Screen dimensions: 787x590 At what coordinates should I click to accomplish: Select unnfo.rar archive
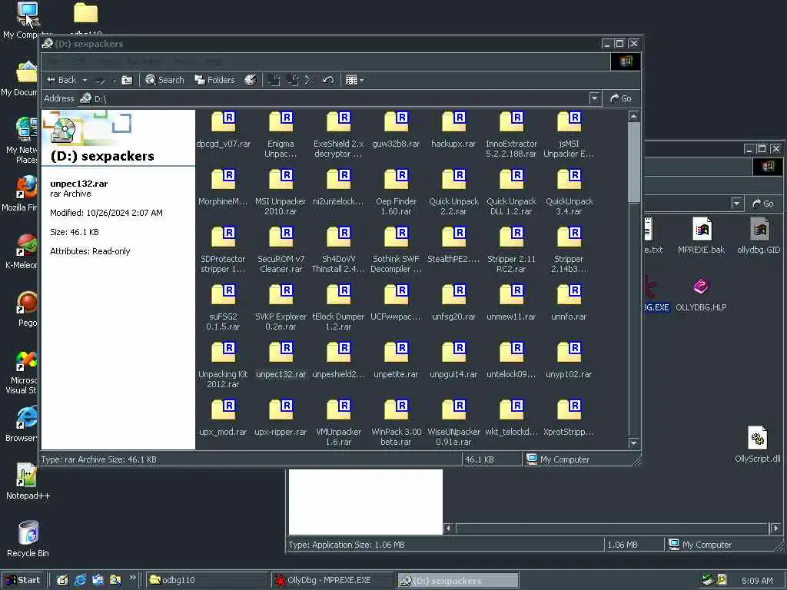[569, 303]
